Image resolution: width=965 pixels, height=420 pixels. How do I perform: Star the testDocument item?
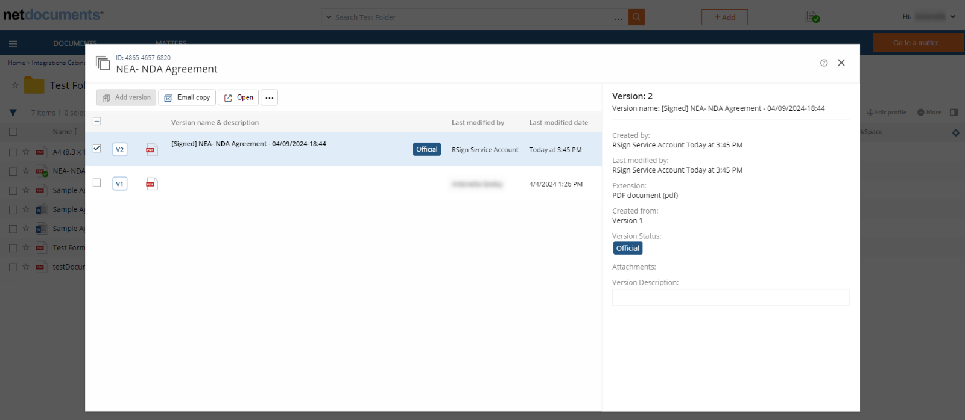point(25,267)
